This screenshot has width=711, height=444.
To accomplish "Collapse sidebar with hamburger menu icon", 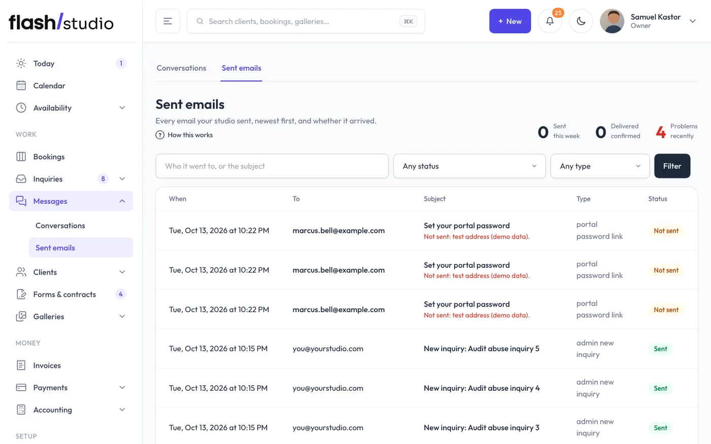I will [x=168, y=21].
